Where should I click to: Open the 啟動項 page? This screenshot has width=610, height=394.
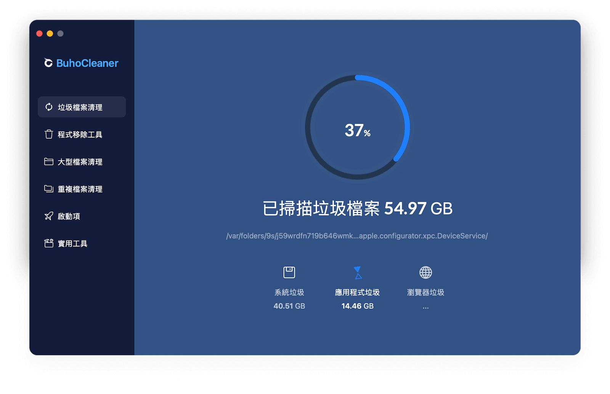82,216
